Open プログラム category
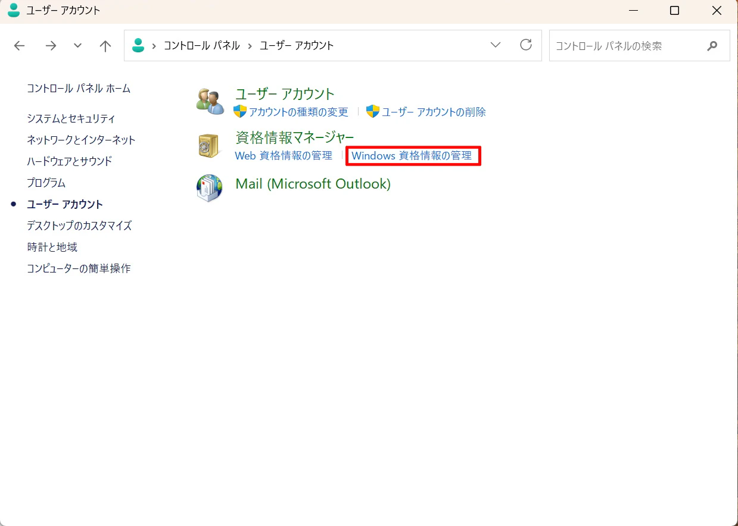738x526 pixels. (x=46, y=183)
